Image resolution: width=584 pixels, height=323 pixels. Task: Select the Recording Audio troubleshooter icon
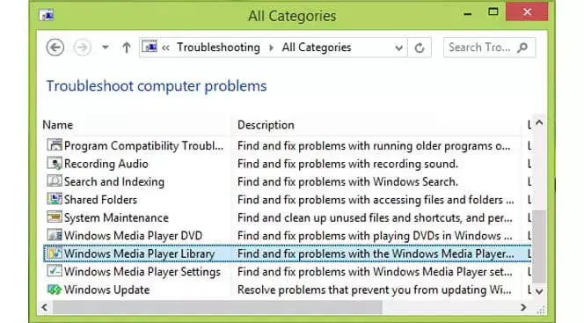(55, 163)
